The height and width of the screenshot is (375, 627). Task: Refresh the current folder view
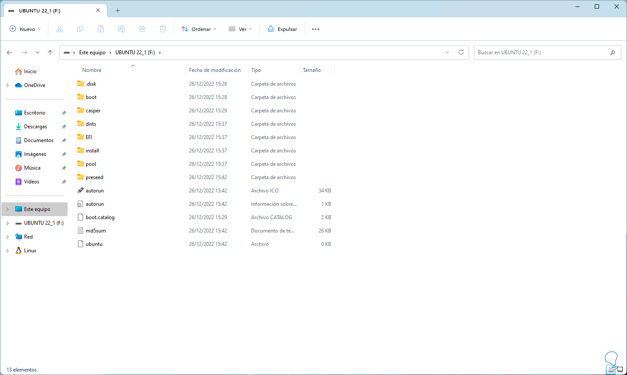(x=461, y=52)
